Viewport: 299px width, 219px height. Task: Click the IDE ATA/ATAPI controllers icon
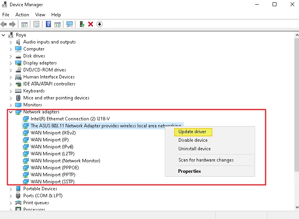click(19, 84)
